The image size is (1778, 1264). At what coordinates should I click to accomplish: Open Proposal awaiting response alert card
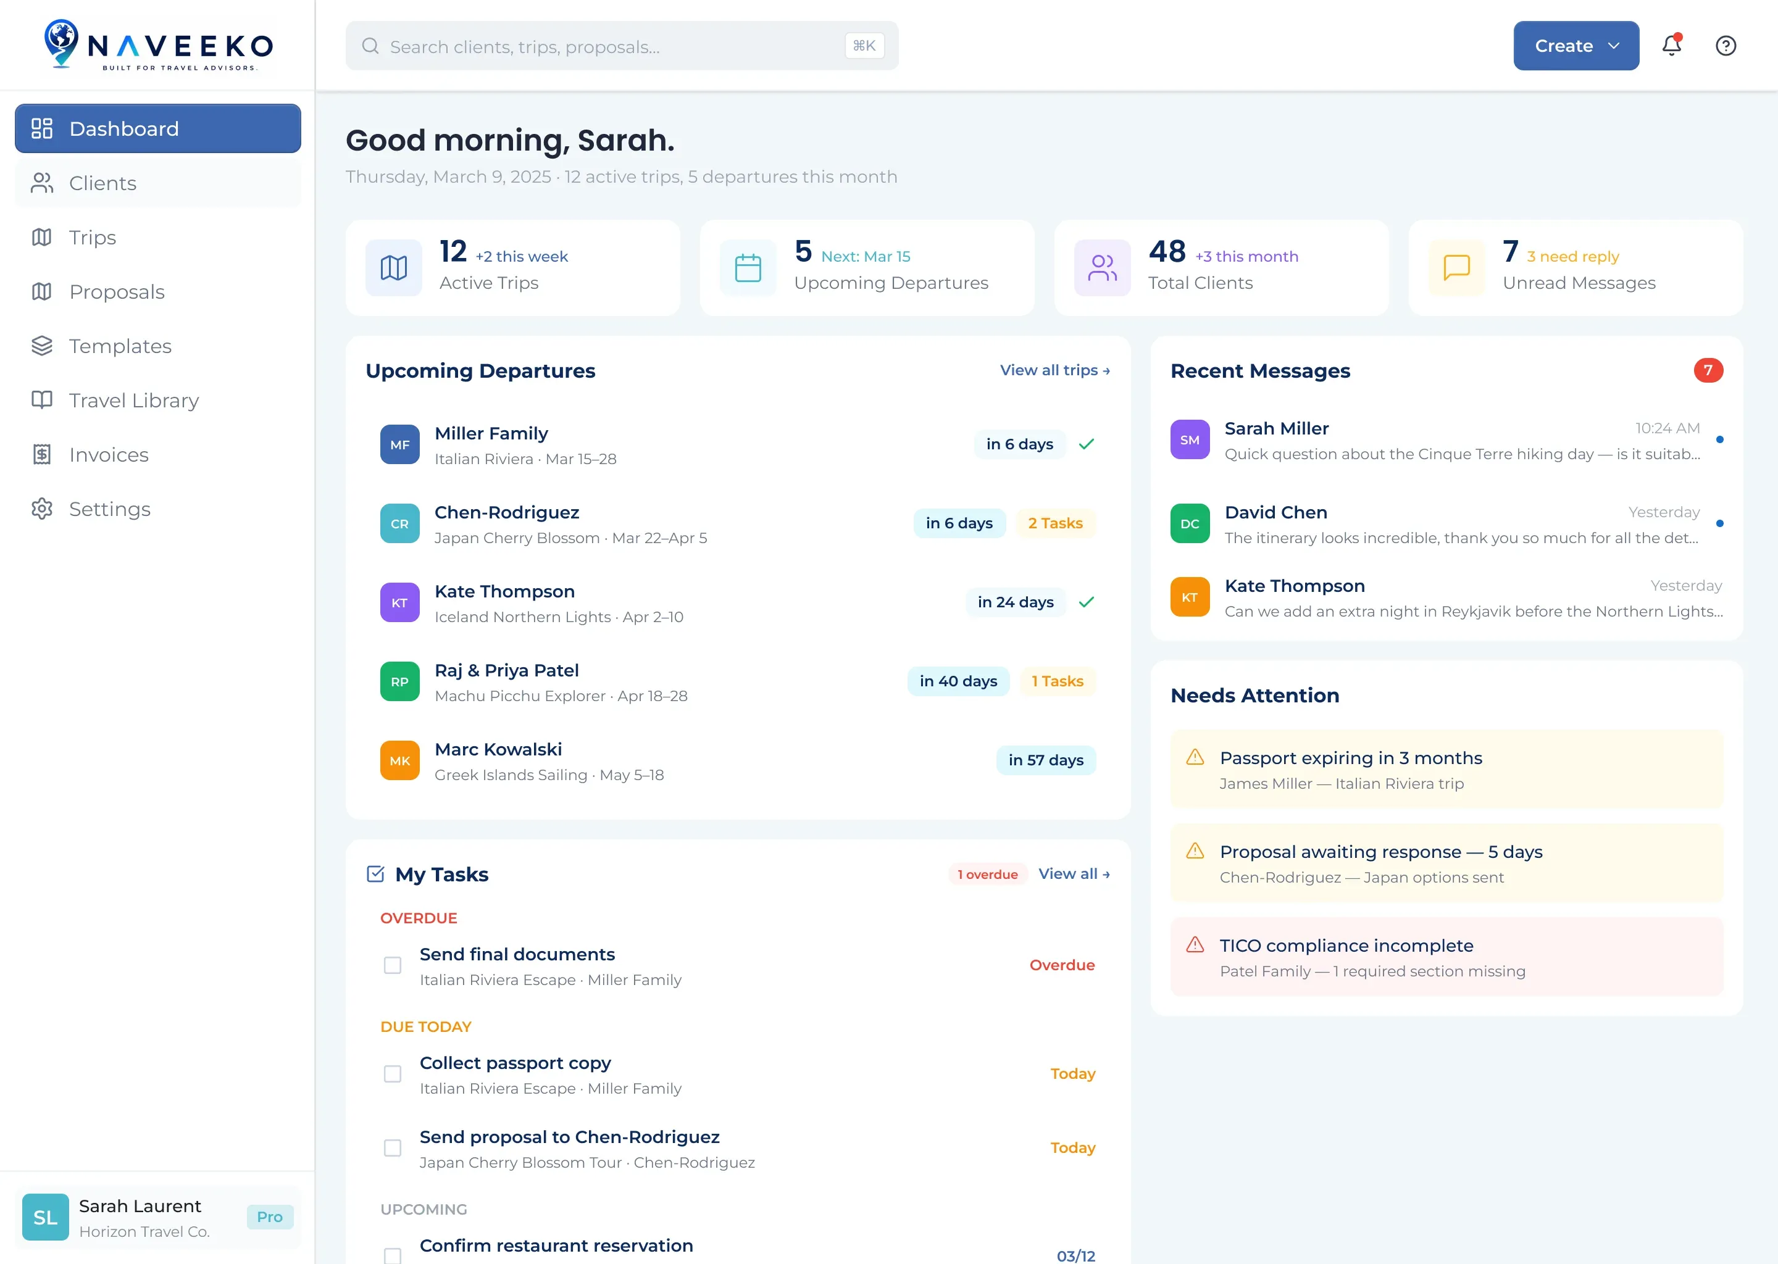pyautogui.click(x=1446, y=863)
